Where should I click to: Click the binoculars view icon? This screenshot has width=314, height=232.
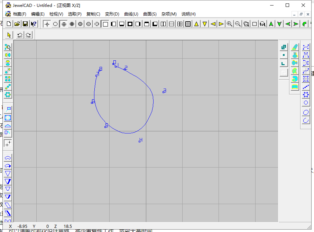263,24
